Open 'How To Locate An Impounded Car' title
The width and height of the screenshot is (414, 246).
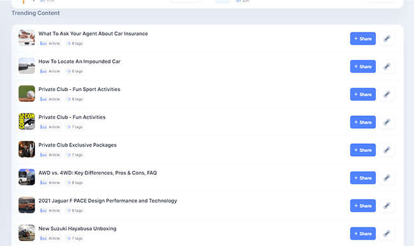click(80, 61)
